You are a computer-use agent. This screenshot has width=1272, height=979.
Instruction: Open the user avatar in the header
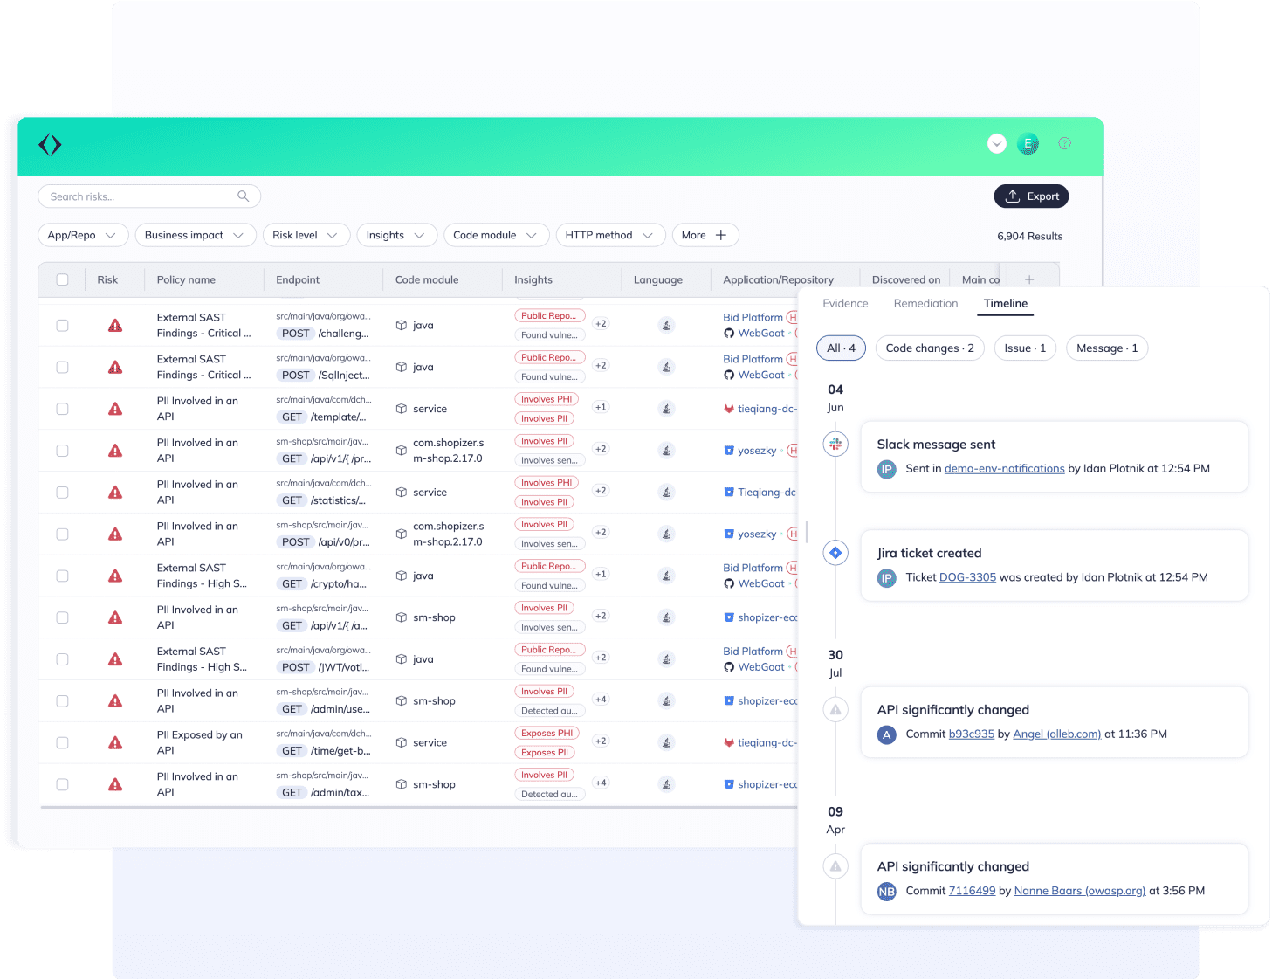1028,144
